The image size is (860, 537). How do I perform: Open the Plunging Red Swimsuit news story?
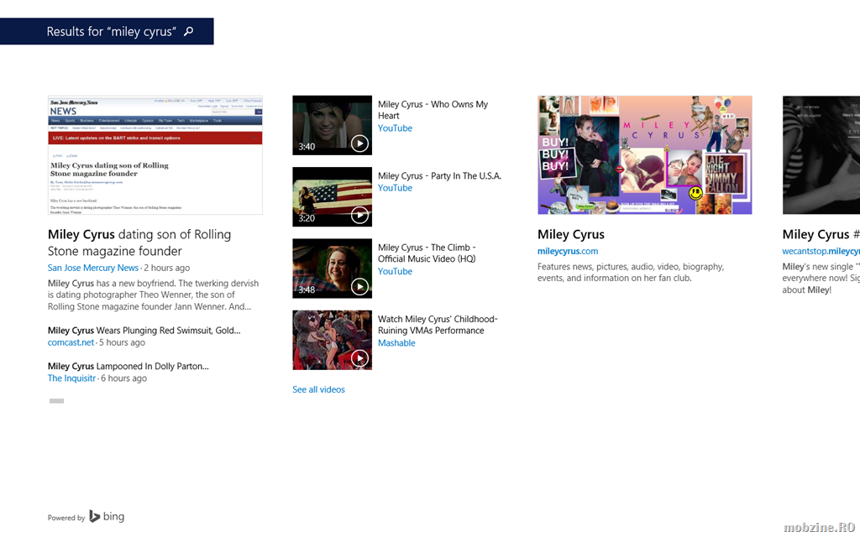(144, 331)
